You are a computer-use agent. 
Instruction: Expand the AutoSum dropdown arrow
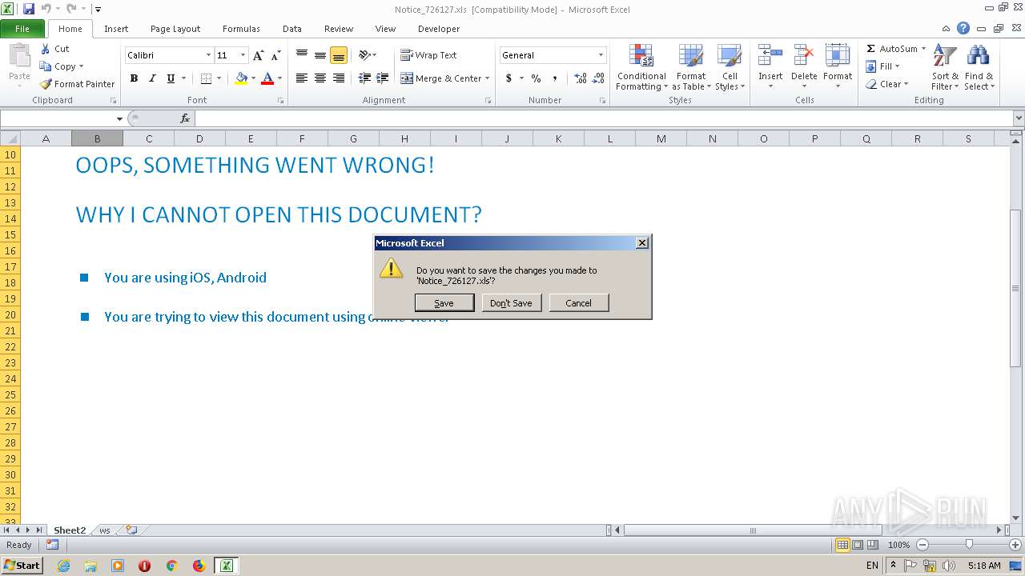923,49
